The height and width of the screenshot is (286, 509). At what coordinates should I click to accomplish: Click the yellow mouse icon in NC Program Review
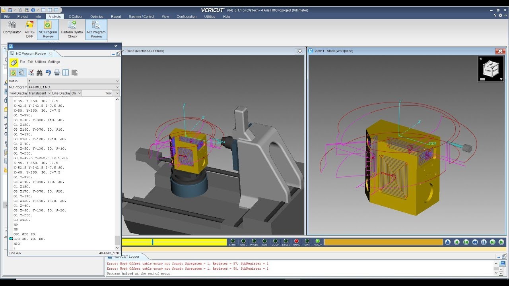tap(14, 62)
